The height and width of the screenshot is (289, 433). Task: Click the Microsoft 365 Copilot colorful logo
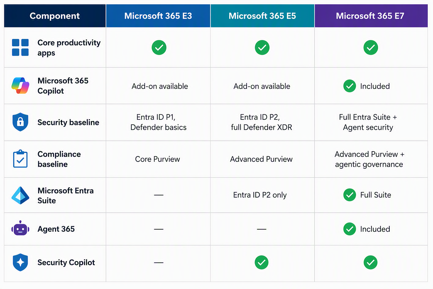[20, 86]
